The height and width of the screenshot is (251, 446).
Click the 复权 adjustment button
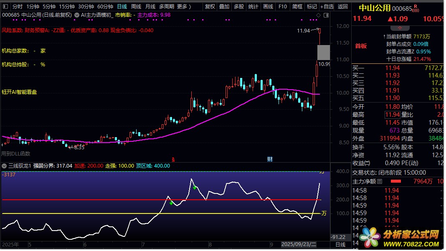pyautogui.click(x=210, y=7)
